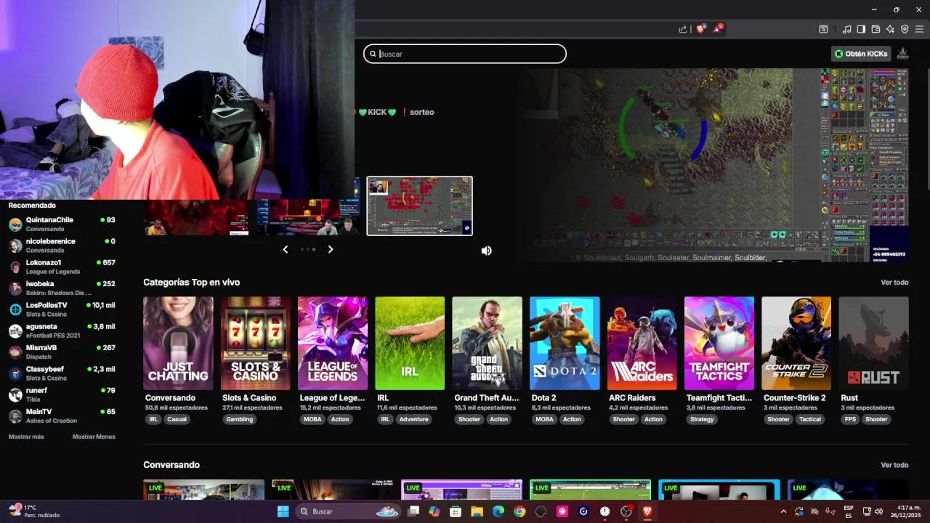Open the IRL category card
Screen dimensions: 930x523
pos(410,343)
